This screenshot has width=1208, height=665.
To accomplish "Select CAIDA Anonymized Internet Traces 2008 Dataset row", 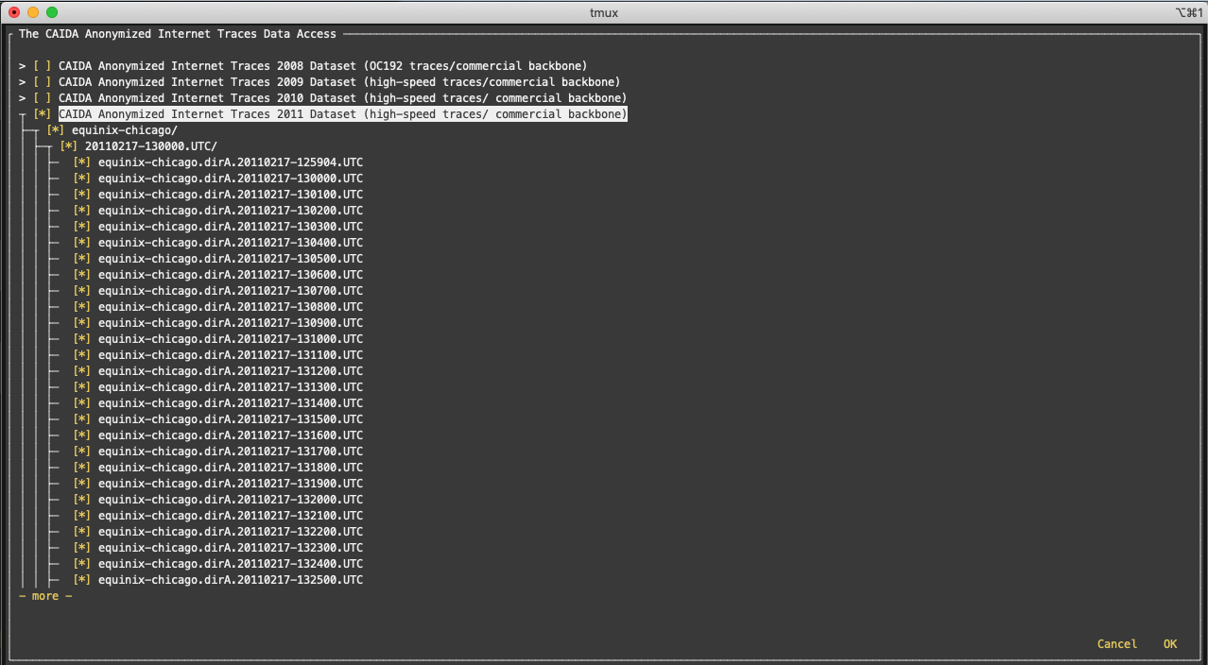I will (322, 66).
